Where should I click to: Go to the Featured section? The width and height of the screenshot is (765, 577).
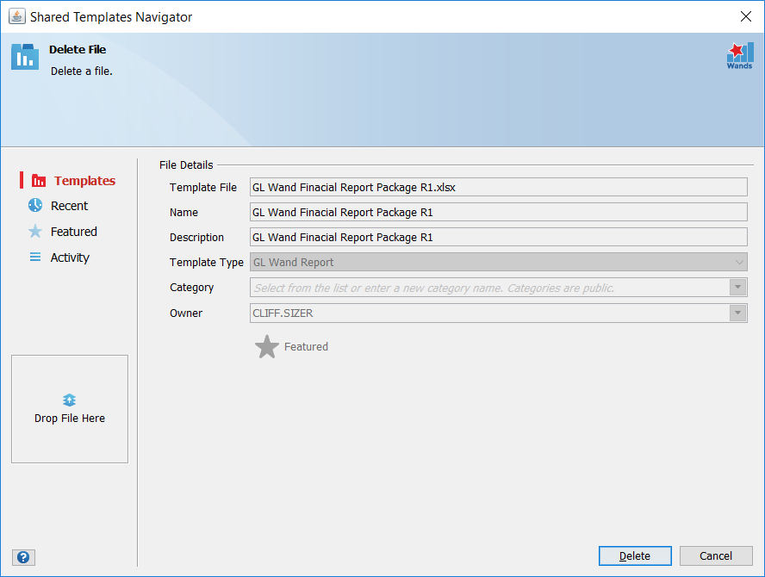click(x=62, y=232)
